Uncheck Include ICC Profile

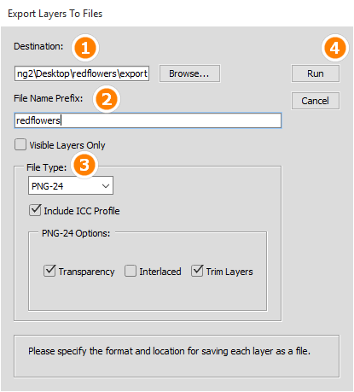coord(35,210)
